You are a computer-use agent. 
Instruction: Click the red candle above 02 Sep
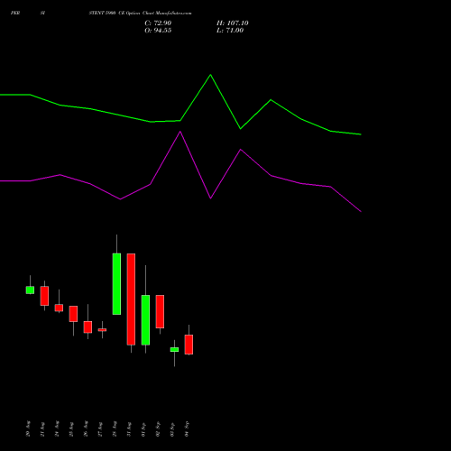point(160,311)
